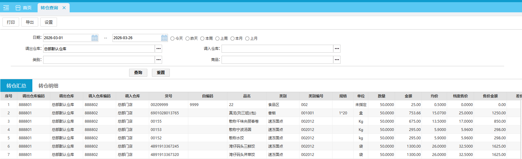The image size is (522, 159).
Task: Close the 转仓查询 tab
Action: tap(64, 8)
